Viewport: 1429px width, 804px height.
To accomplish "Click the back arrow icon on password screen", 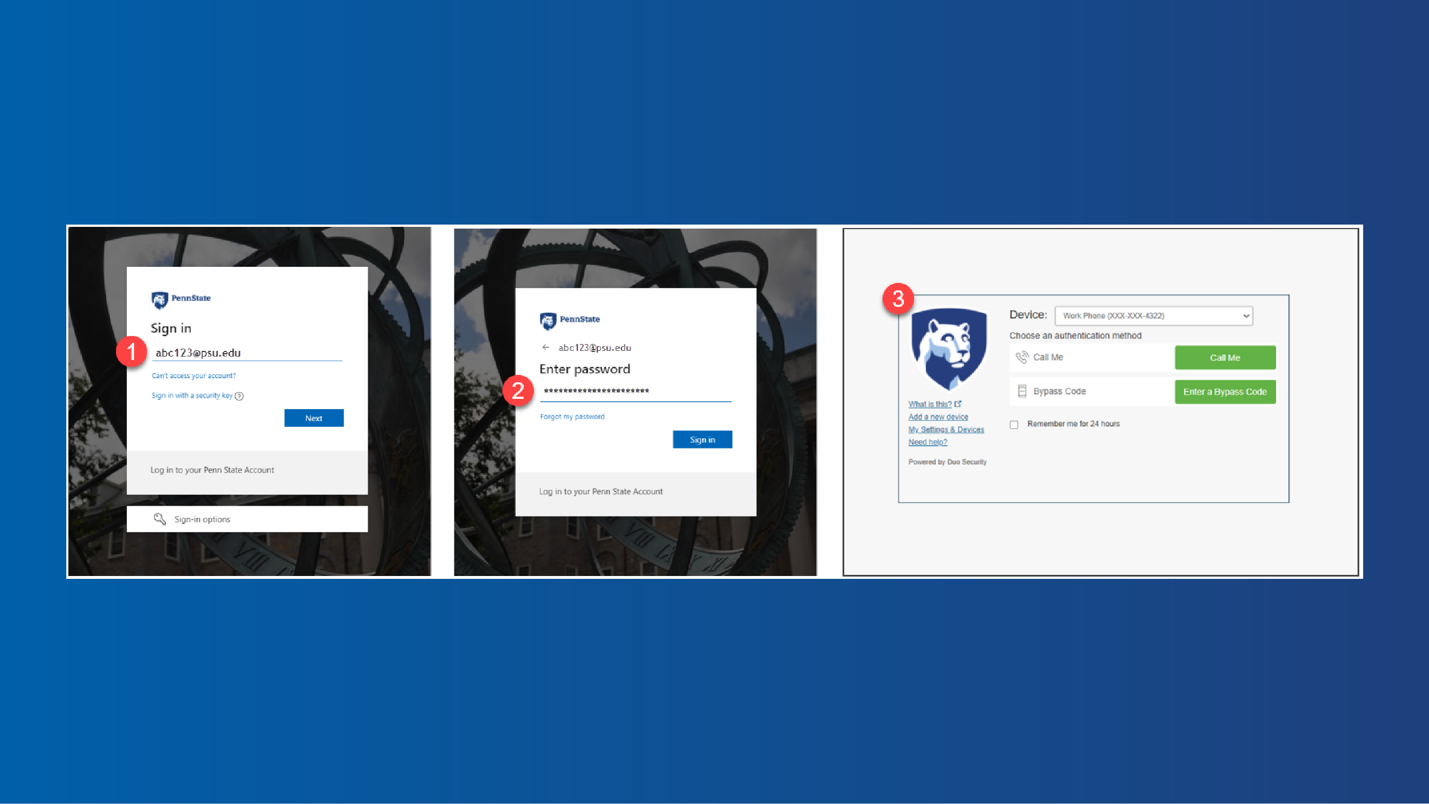I will [546, 347].
